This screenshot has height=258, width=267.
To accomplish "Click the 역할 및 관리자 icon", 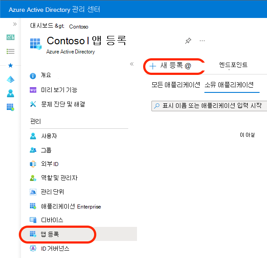I will pyautogui.click(x=33, y=178).
